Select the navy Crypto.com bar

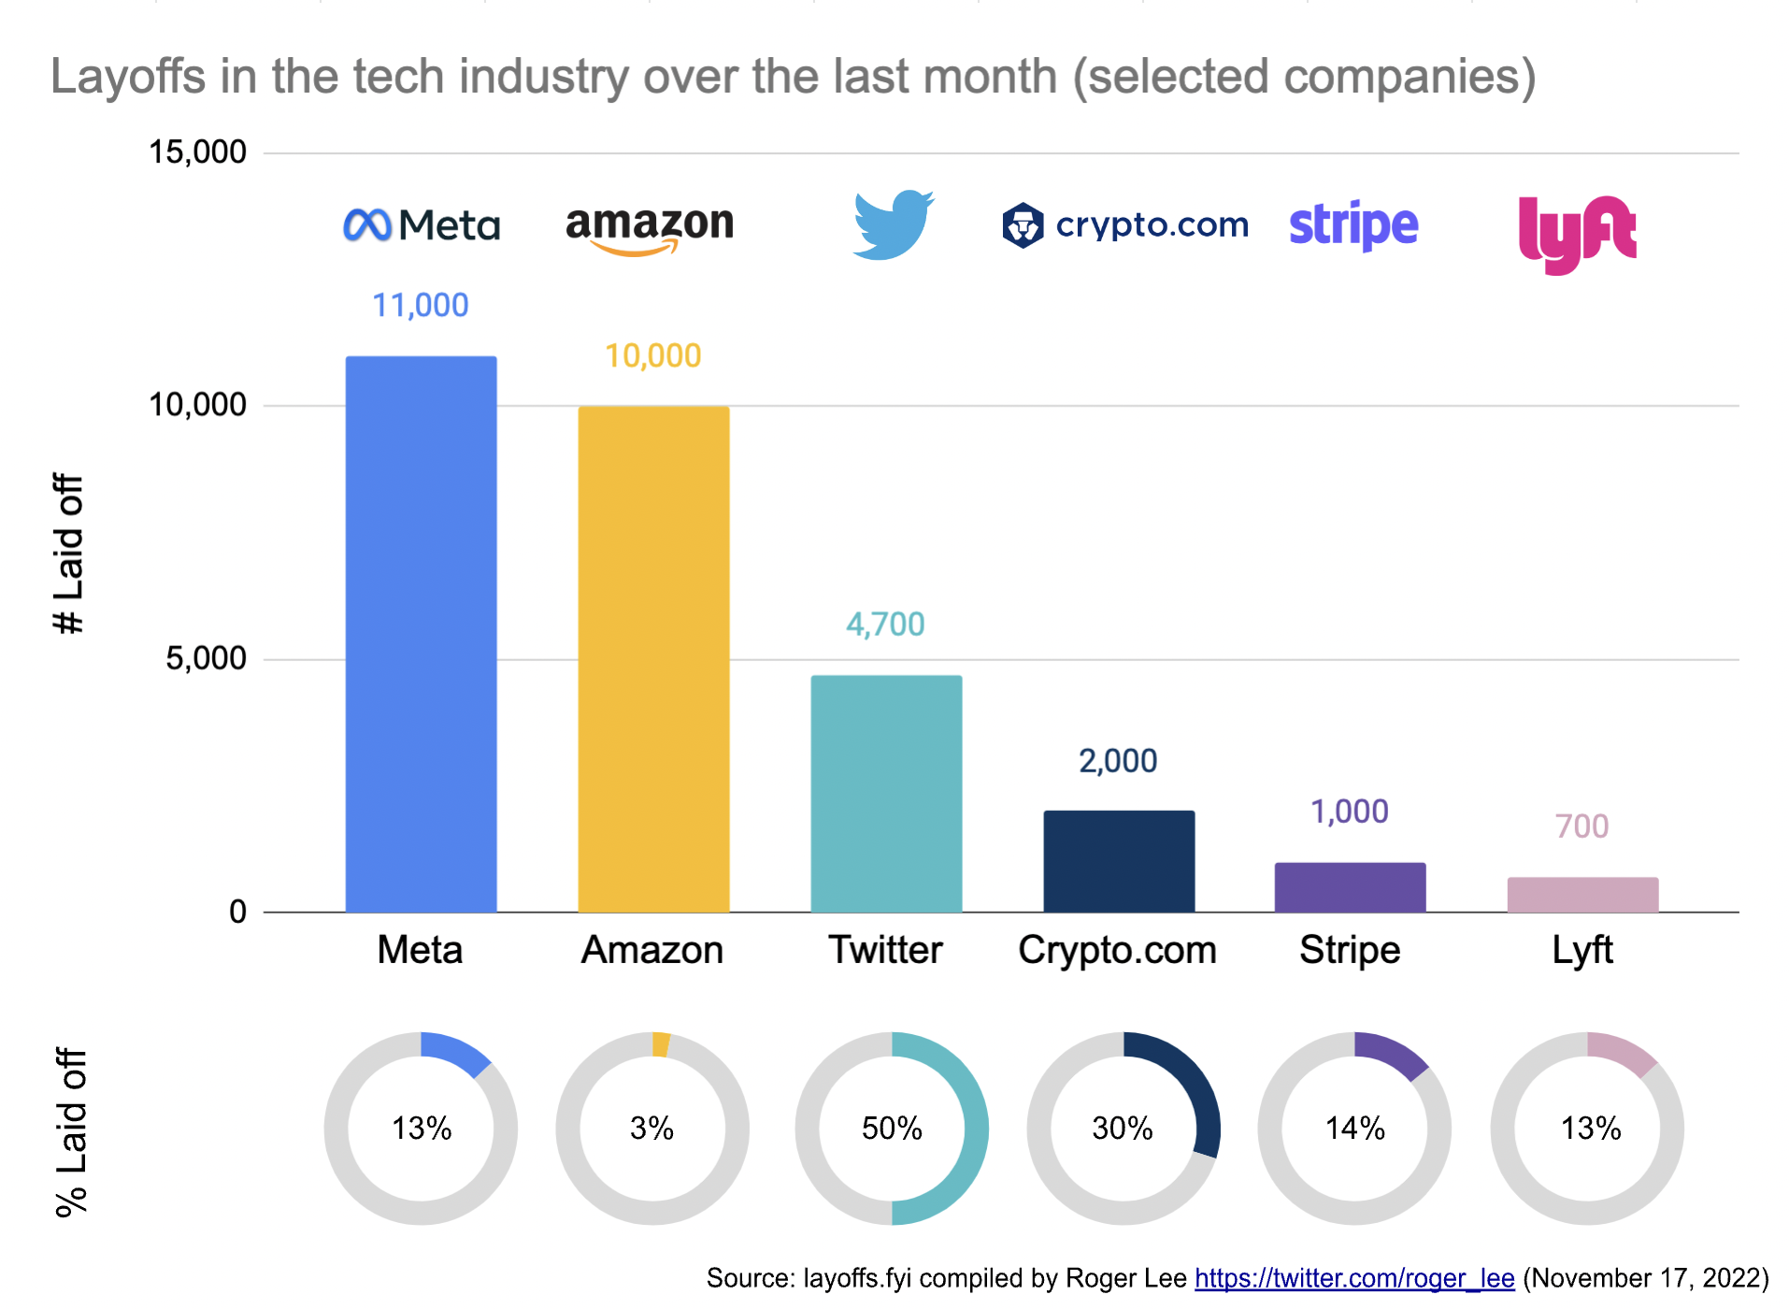point(1119,861)
